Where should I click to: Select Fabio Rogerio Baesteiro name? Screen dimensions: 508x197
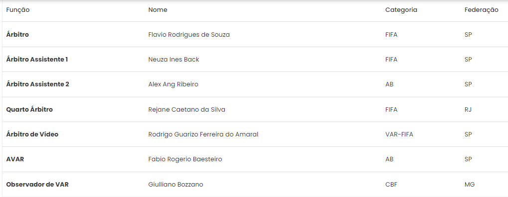(185, 159)
